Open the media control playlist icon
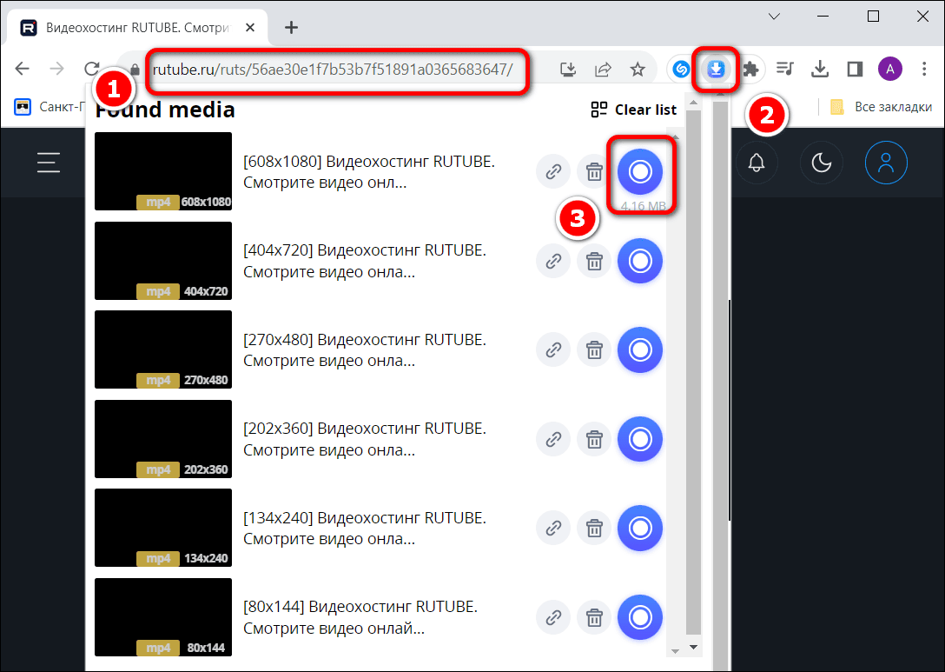The image size is (945, 672). coord(784,70)
